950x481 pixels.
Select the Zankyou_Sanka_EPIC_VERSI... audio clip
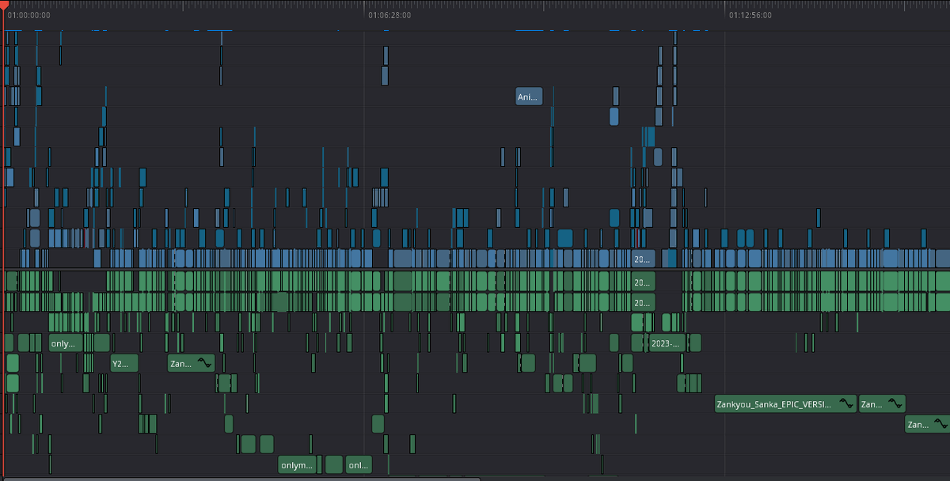click(785, 404)
